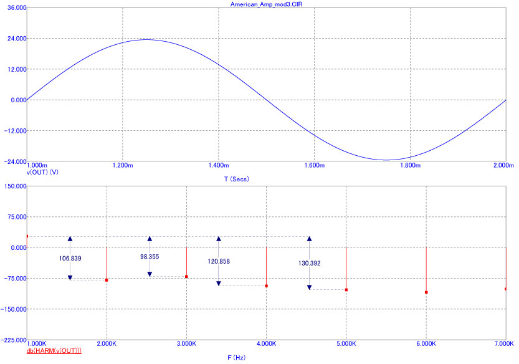The image size is (519, 364).
Task: Click the lower arrowhead below 130.392
Action: click(x=310, y=287)
